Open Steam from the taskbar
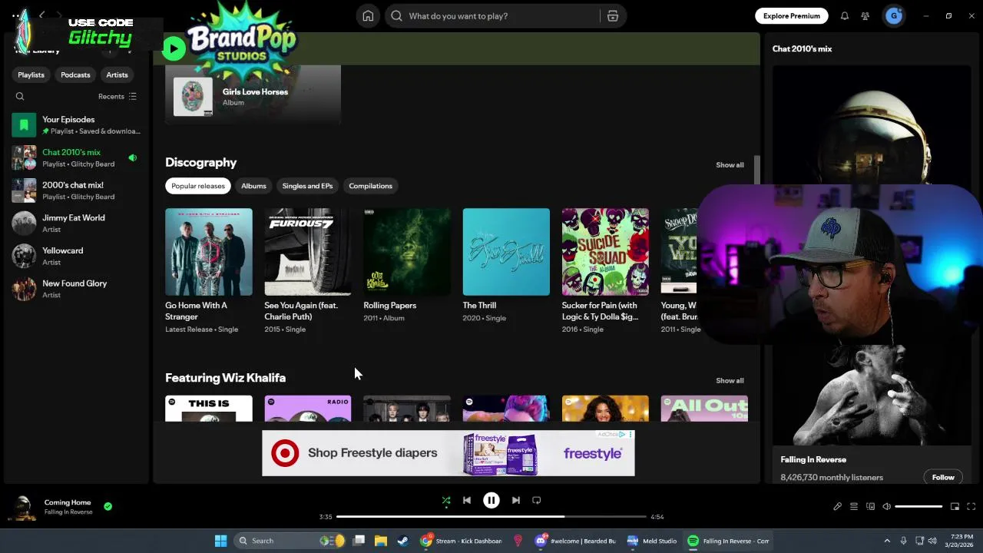Screen dimensions: 983x553 [x=402, y=541]
